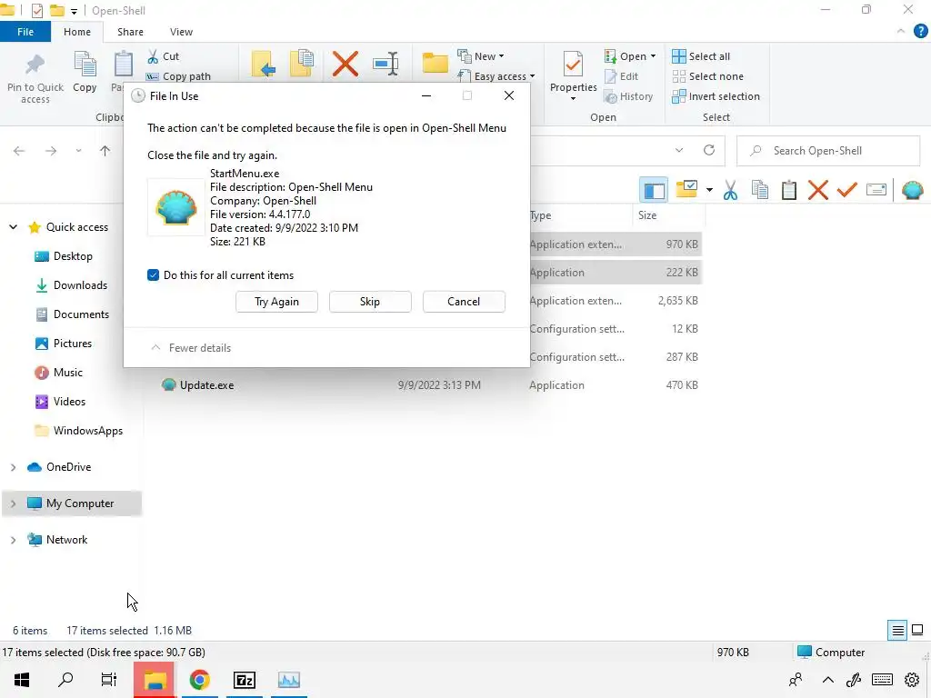This screenshot has width=931, height=698.
Task: Click scissors Cut icon in Classic Explorer toolbar
Action: [730, 191]
